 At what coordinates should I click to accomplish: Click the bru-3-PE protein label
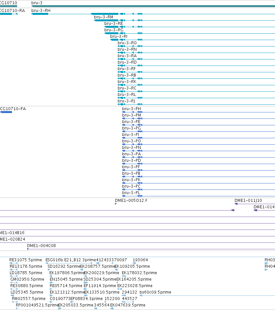(x=131, y=122)
